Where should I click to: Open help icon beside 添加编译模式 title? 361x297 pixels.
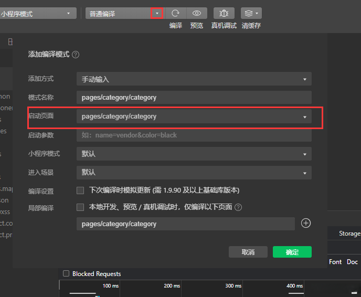coord(76,55)
